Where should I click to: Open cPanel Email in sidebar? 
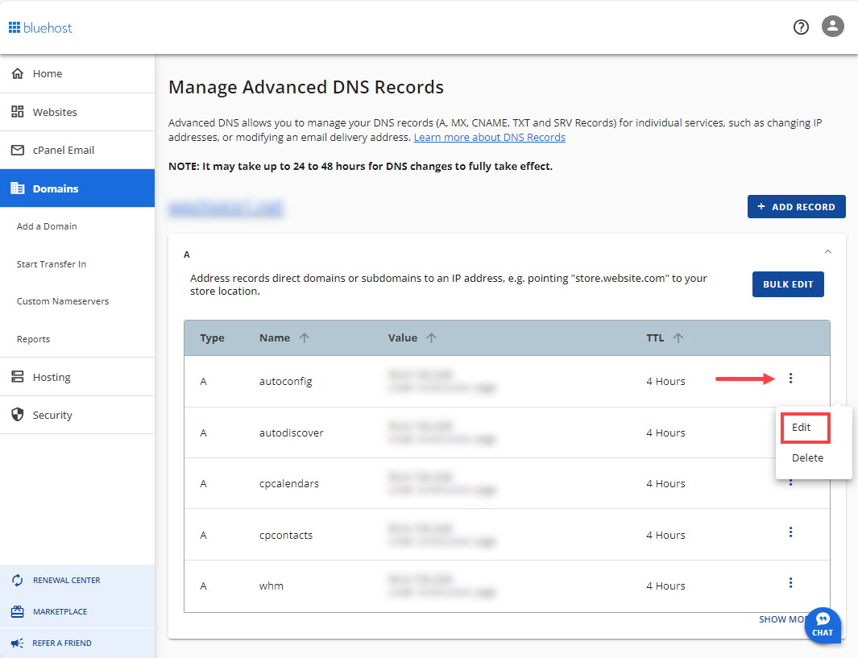[77, 150]
